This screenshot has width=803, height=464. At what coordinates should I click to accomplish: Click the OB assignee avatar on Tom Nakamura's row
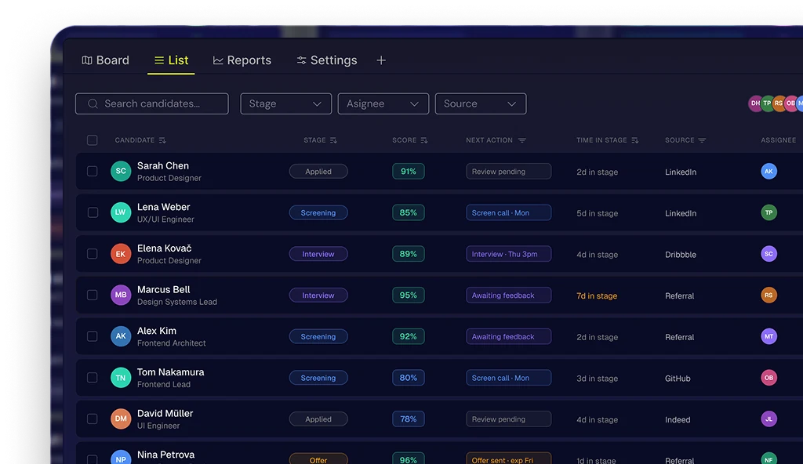coord(768,378)
